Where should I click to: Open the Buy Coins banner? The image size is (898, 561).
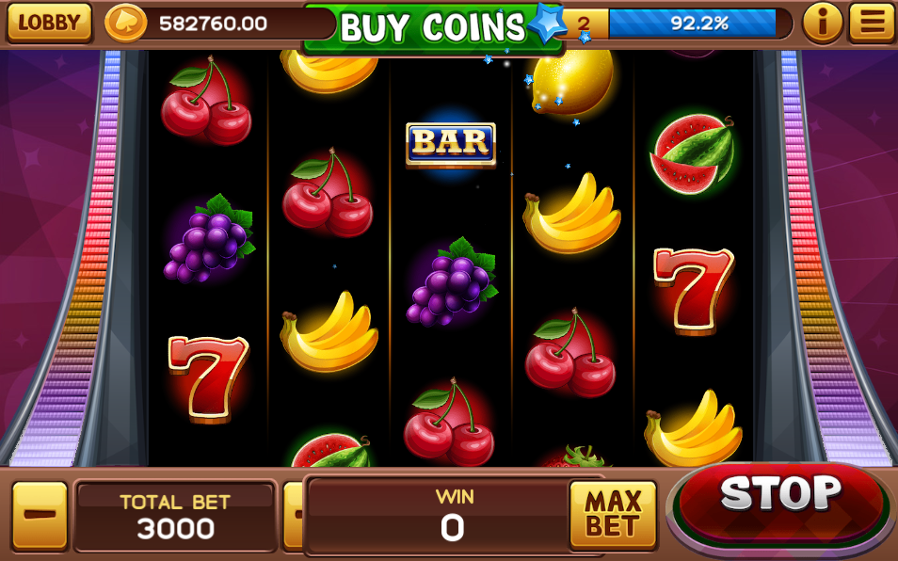pyautogui.click(x=432, y=27)
